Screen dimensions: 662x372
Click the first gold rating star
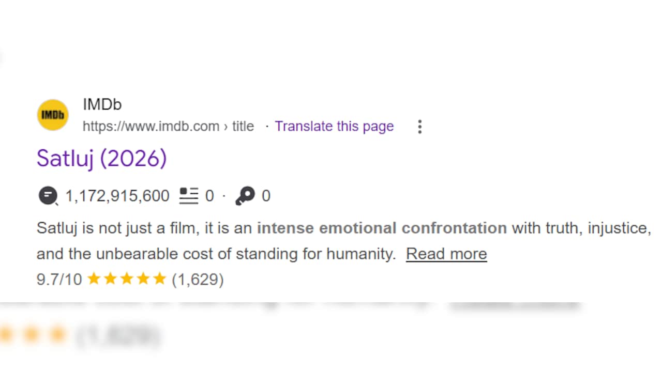94,280
